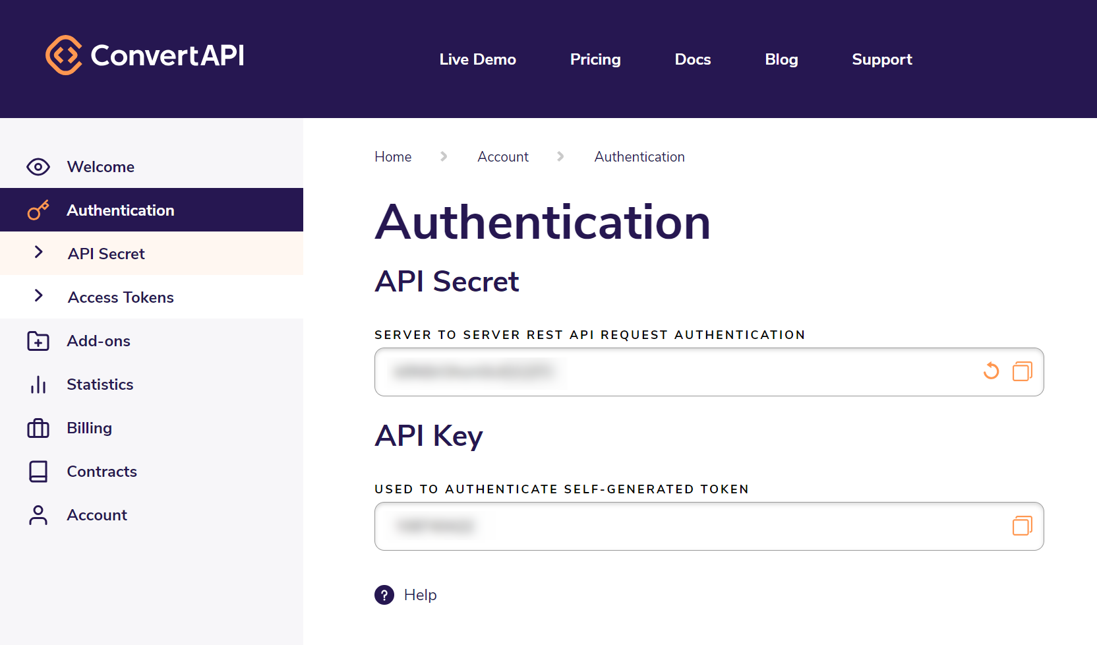Viewport: 1097px width, 645px height.
Task: Expand the API Secret chevron in sidebar
Action: point(39,253)
